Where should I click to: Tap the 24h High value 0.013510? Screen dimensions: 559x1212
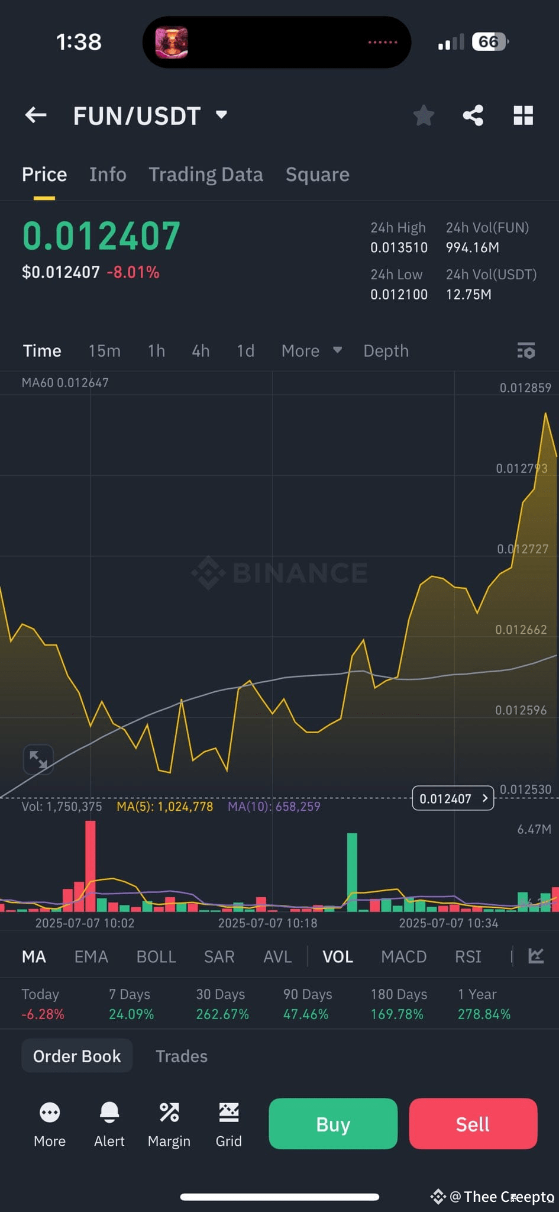coord(399,247)
